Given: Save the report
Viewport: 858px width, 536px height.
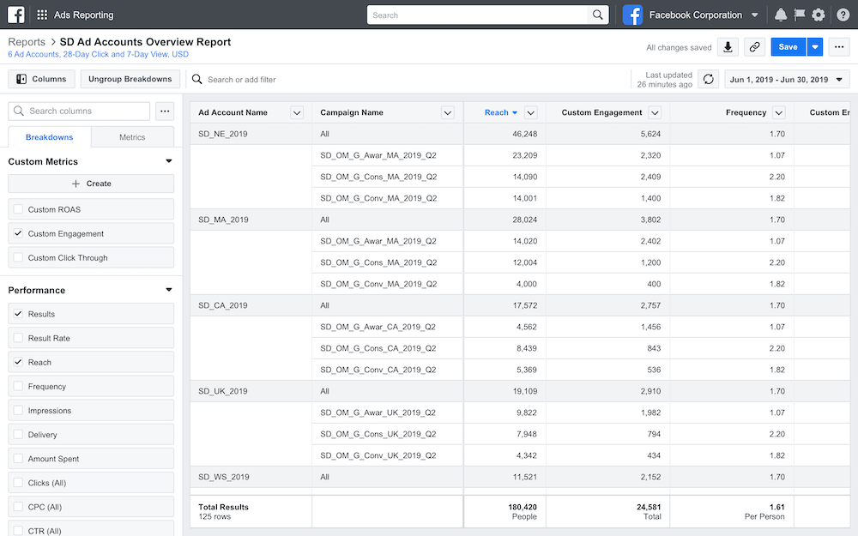Looking at the screenshot, I should (x=788, y=47).
